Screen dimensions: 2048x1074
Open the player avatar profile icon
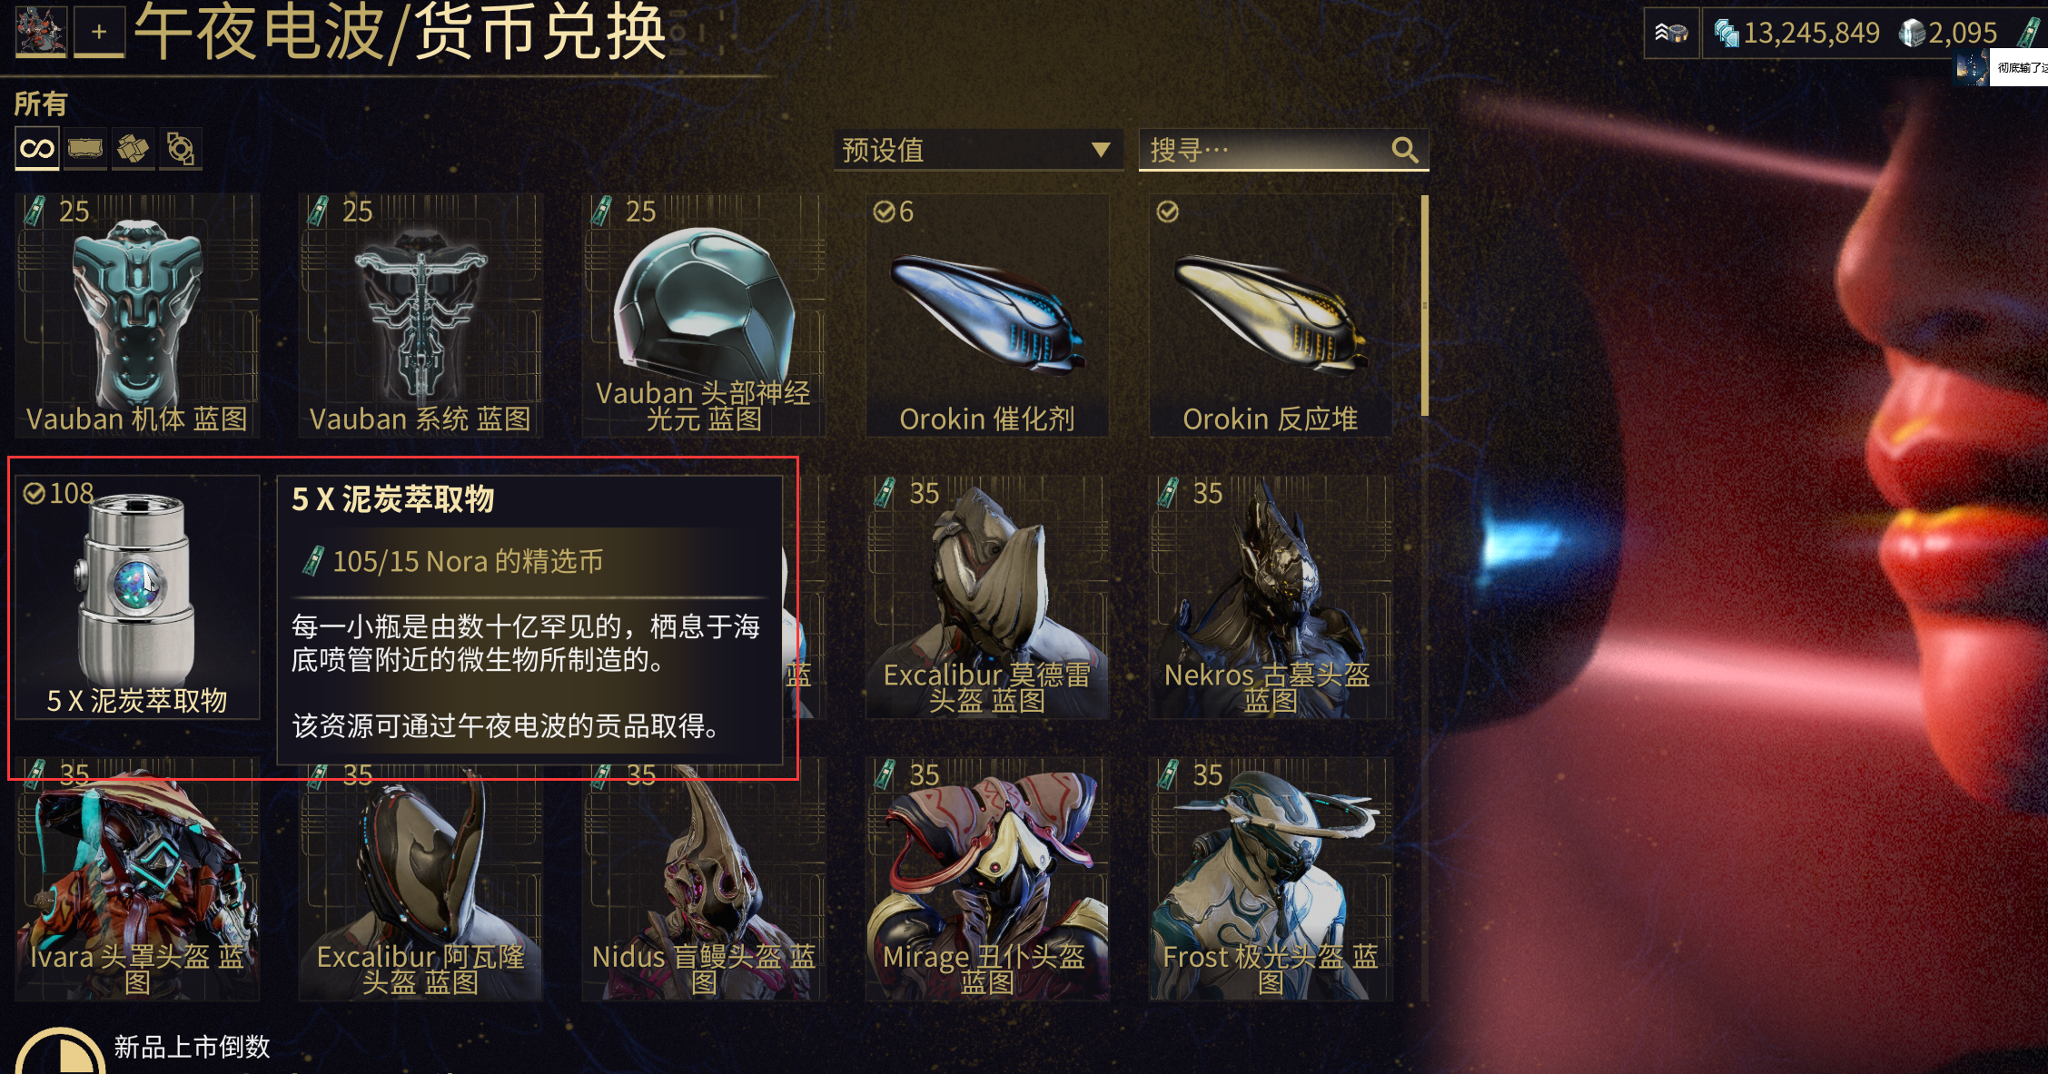[x=41, y=32]
